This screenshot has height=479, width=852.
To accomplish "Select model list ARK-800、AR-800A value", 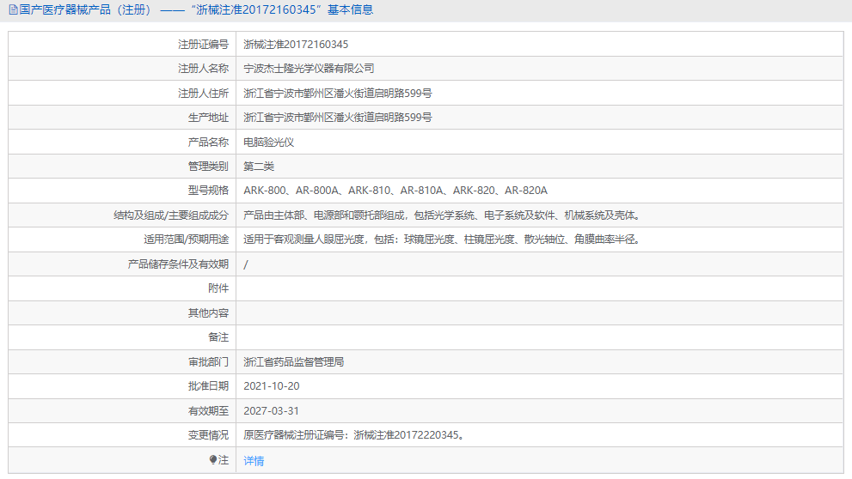I will point(395,191).
